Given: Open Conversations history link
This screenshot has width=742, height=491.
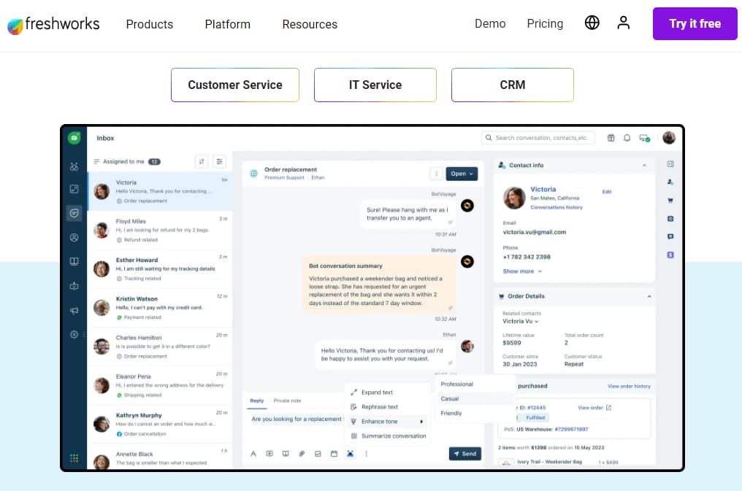Looking at the screenshot, I should click(x=556, y=207).
